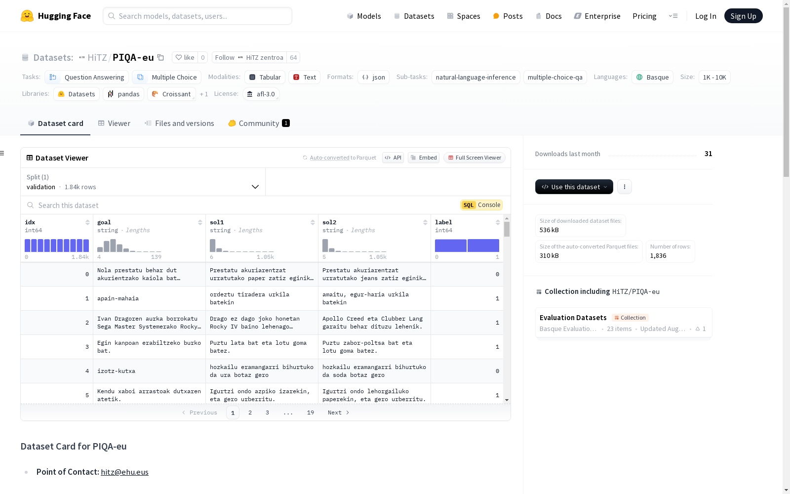The height and width of the screenshot is (494, 790).
Task: Open the Evaluation Datasets collection card
Action: [x=624, y=323]
